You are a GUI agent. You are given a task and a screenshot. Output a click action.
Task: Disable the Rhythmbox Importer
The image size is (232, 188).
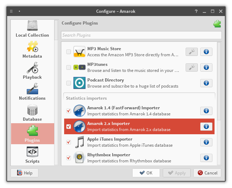pos(68,158)
